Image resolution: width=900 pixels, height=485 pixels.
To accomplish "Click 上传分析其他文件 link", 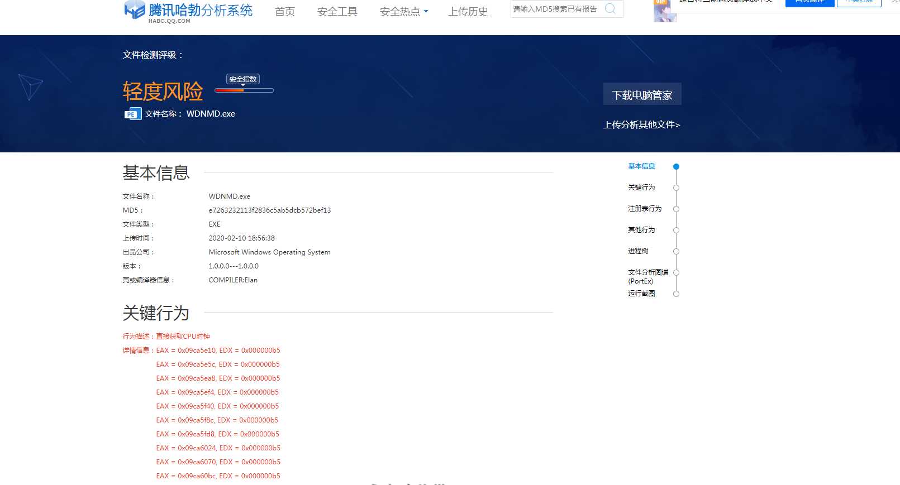I will 642,125.
